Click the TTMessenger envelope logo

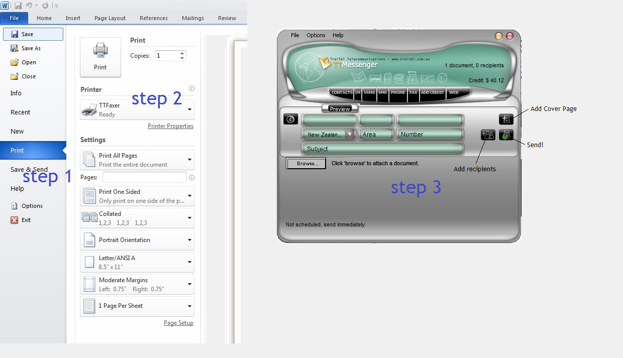326,63
